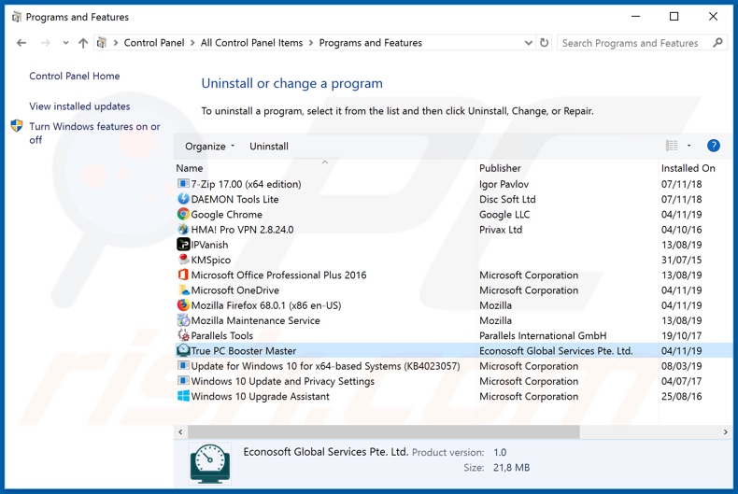This screenshot has width=738, height=494.
Task: Open the recent locations dropdown arrow
Action: pos(66,43)
